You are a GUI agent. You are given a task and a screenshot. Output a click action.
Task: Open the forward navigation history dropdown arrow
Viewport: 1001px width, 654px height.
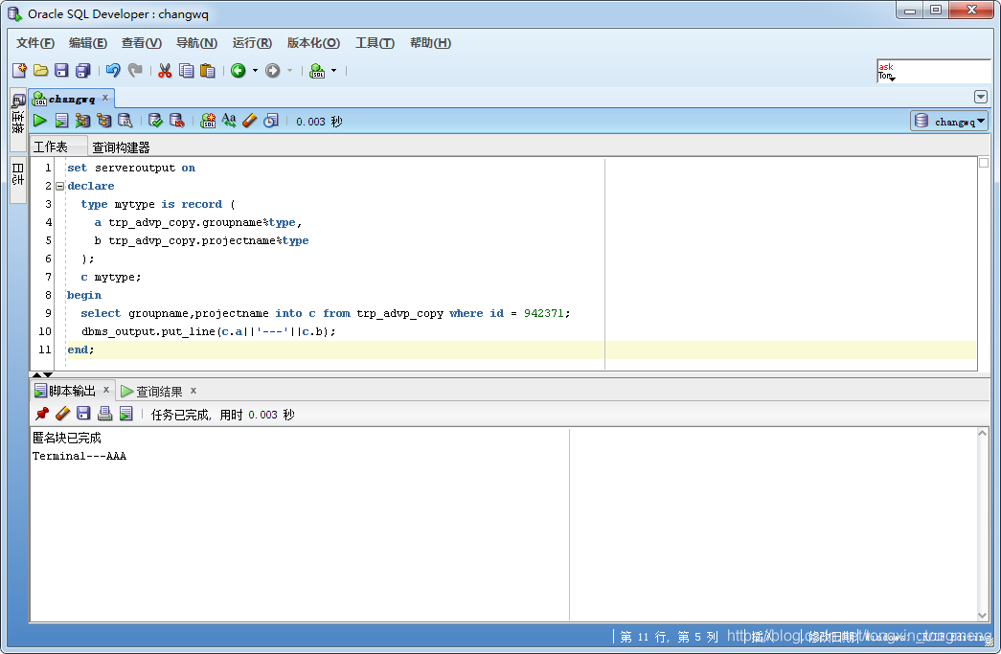pyautogui.click(x=289, y=70)
